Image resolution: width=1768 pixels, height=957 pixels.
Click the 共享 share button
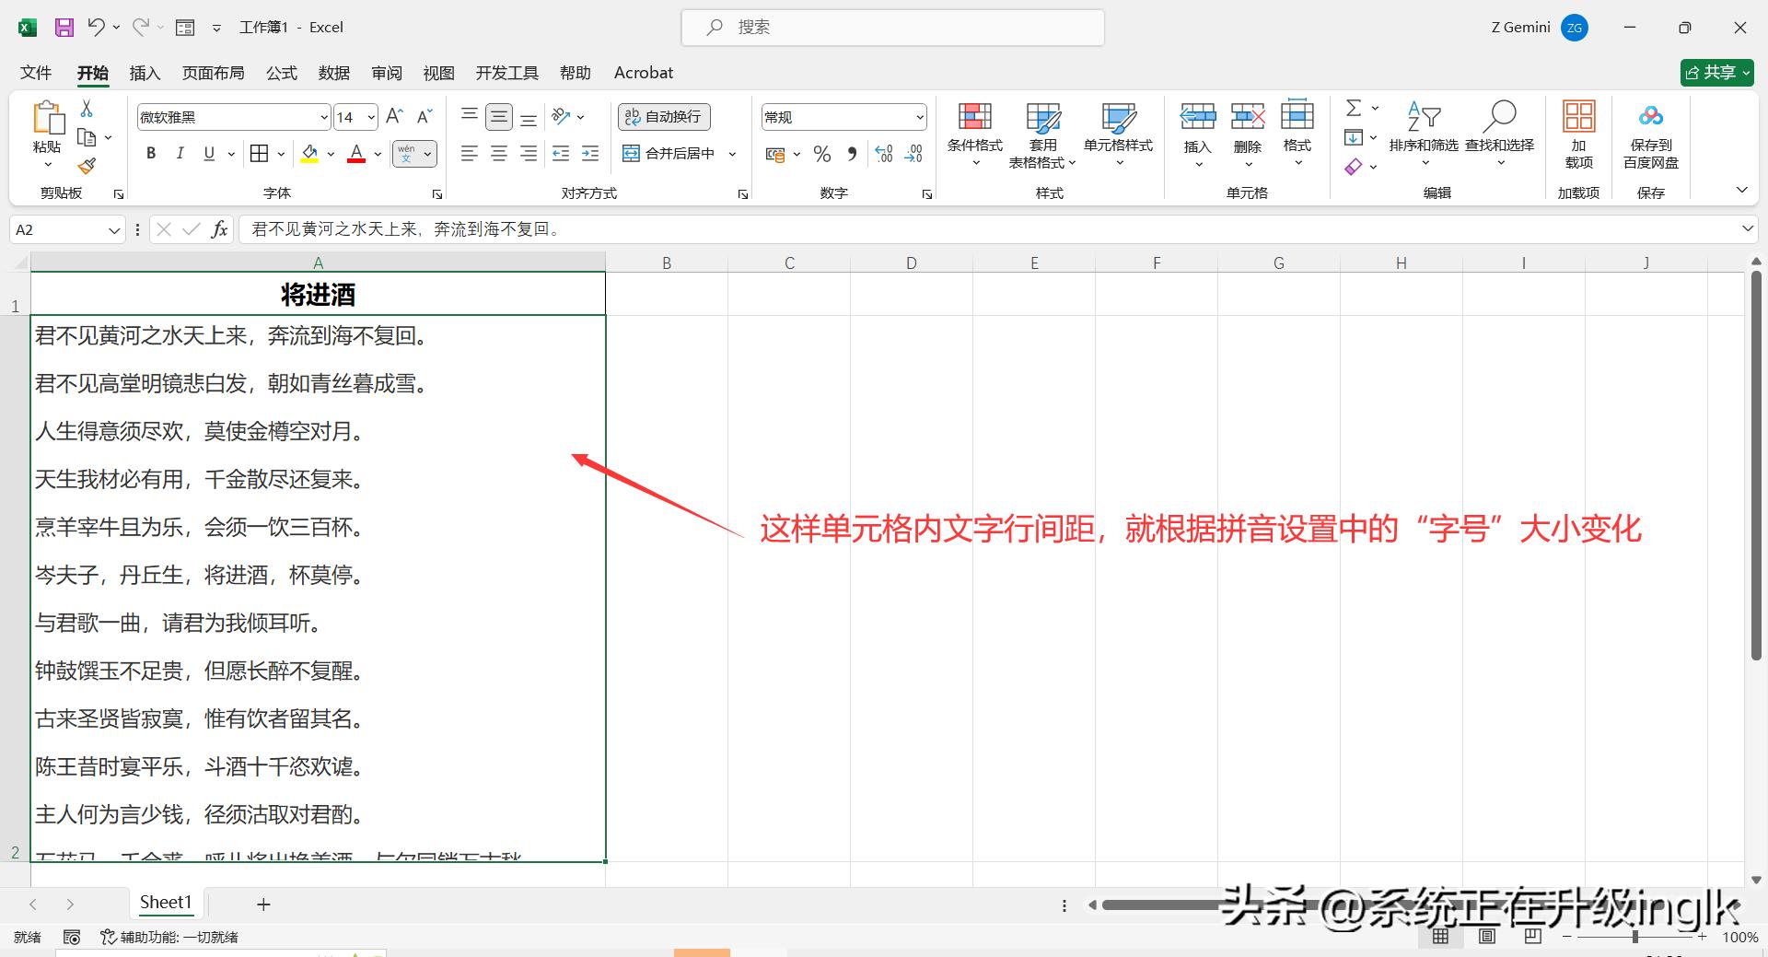[1716, 72]
